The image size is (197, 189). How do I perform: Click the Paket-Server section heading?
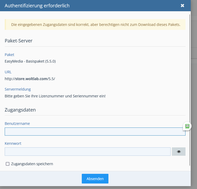pyautogui.click(x=19, y=41)
